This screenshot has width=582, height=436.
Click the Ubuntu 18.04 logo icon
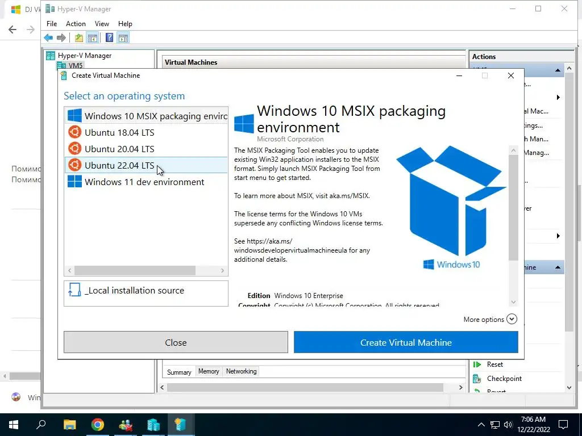(x=74, y=132)
